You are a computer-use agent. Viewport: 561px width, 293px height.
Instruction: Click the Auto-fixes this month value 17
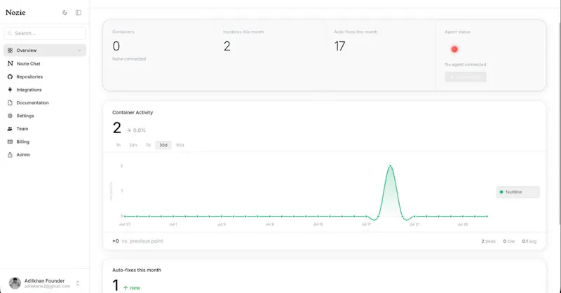point(339,46)
